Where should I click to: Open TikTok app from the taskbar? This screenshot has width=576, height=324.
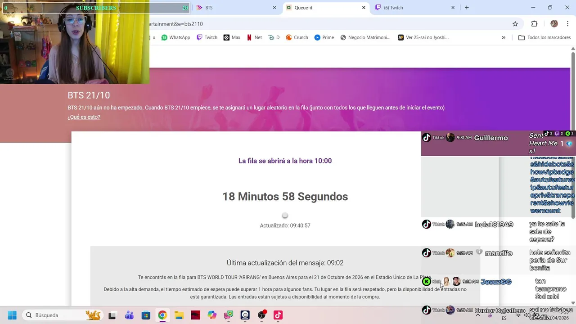click(278, 315)
